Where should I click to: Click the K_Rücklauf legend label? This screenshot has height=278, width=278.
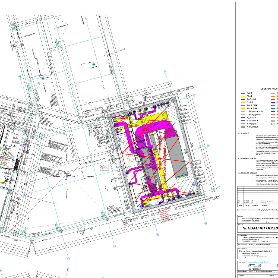252,127
